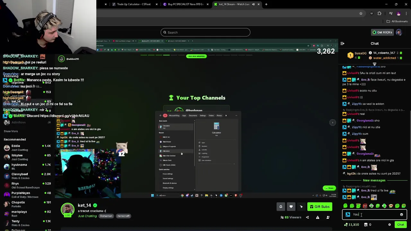The width and height of the screenshot is (411, 231).
Task: Open Chrome three-dot menu
Action: (x=407, y=13)
